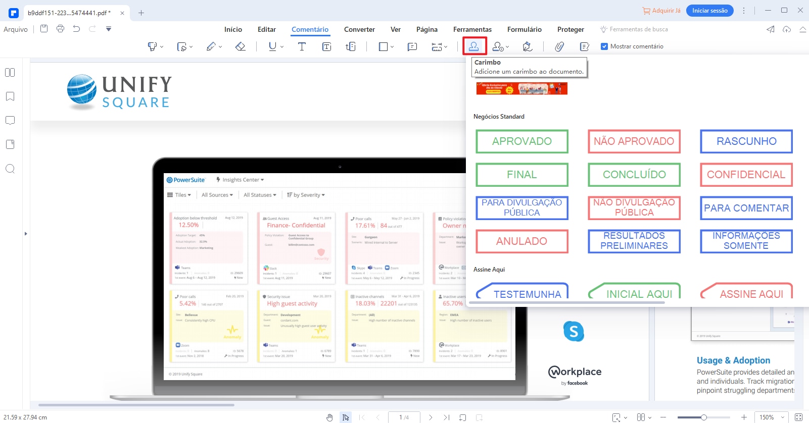Viewport: 809px width, 423px height.
Task: Select the text callout tool
Action: point(351,46)
